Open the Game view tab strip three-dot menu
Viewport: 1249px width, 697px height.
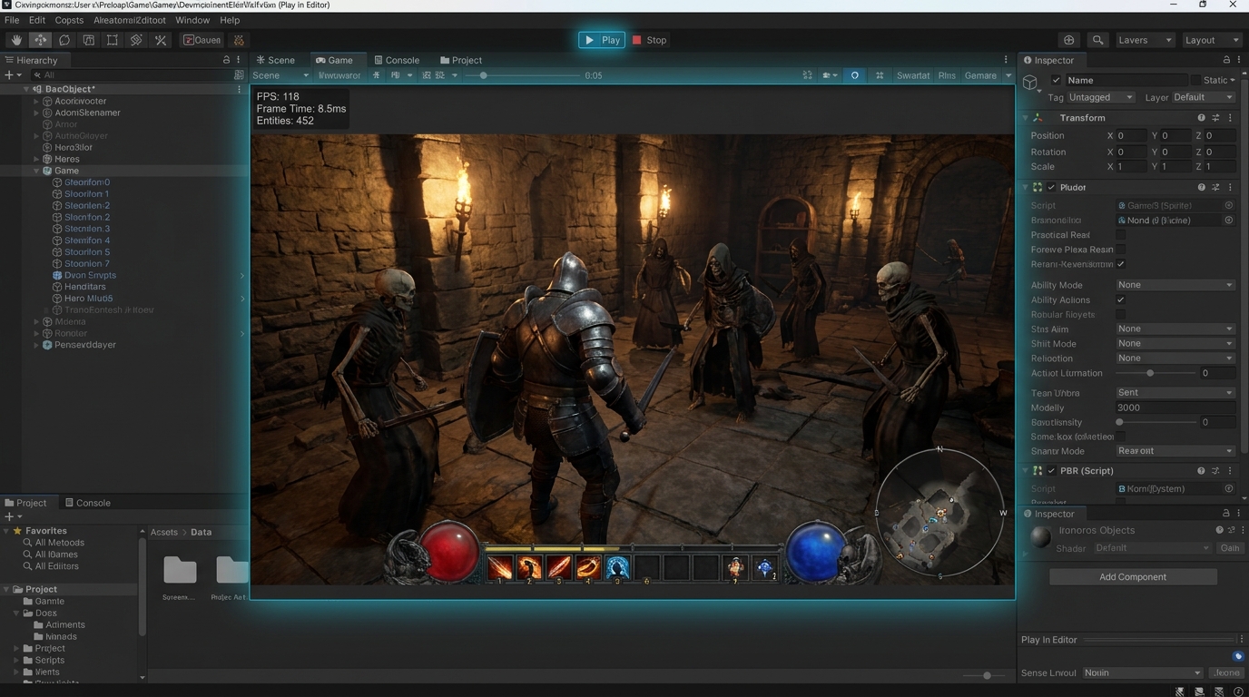[1006, 60]
